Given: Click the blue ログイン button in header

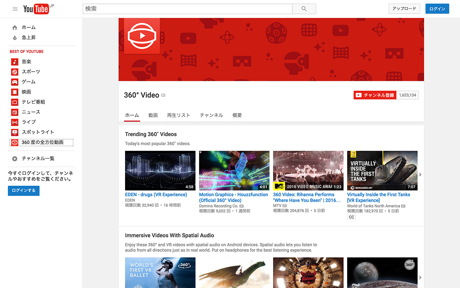Looking at the screenshot, I should [437, 9].
